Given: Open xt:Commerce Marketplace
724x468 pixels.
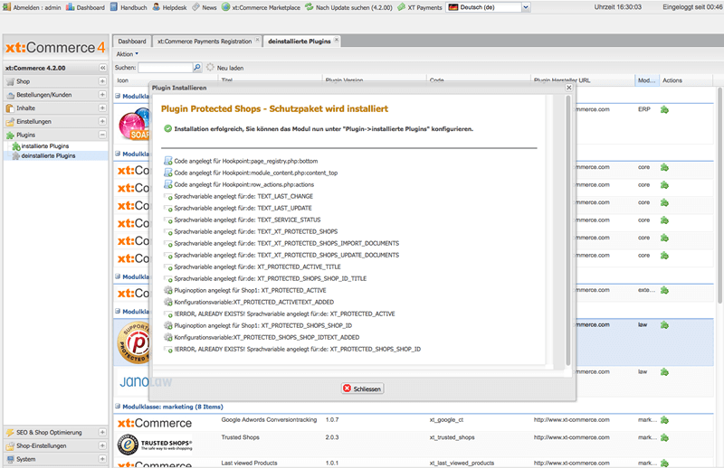Looking at the screenshot, I should coord(261,7).
